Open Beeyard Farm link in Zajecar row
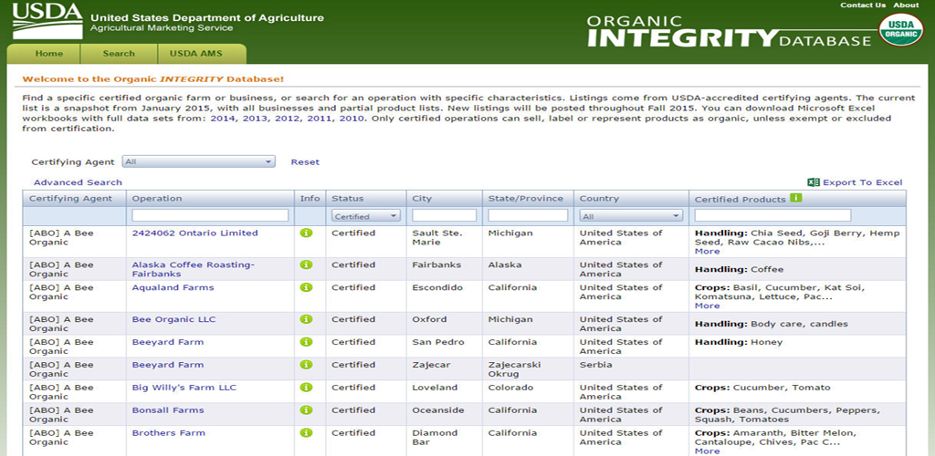Screen dimensions: 935x456 point(168,364)
